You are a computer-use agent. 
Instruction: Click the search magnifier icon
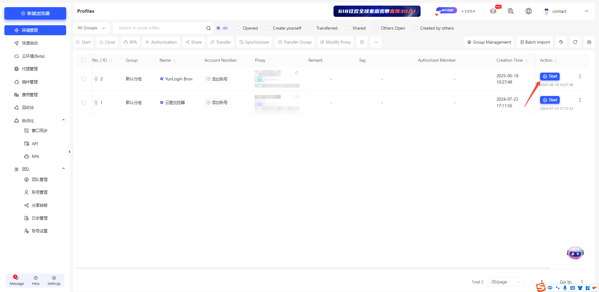click(208, 28)
